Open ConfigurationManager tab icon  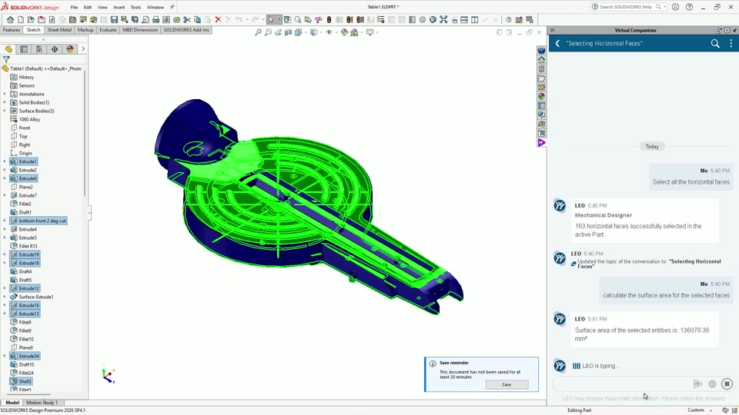tap(39, 49)
